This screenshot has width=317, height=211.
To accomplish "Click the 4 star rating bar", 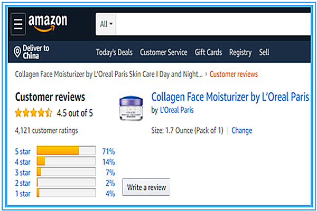I will pos(66,161).
